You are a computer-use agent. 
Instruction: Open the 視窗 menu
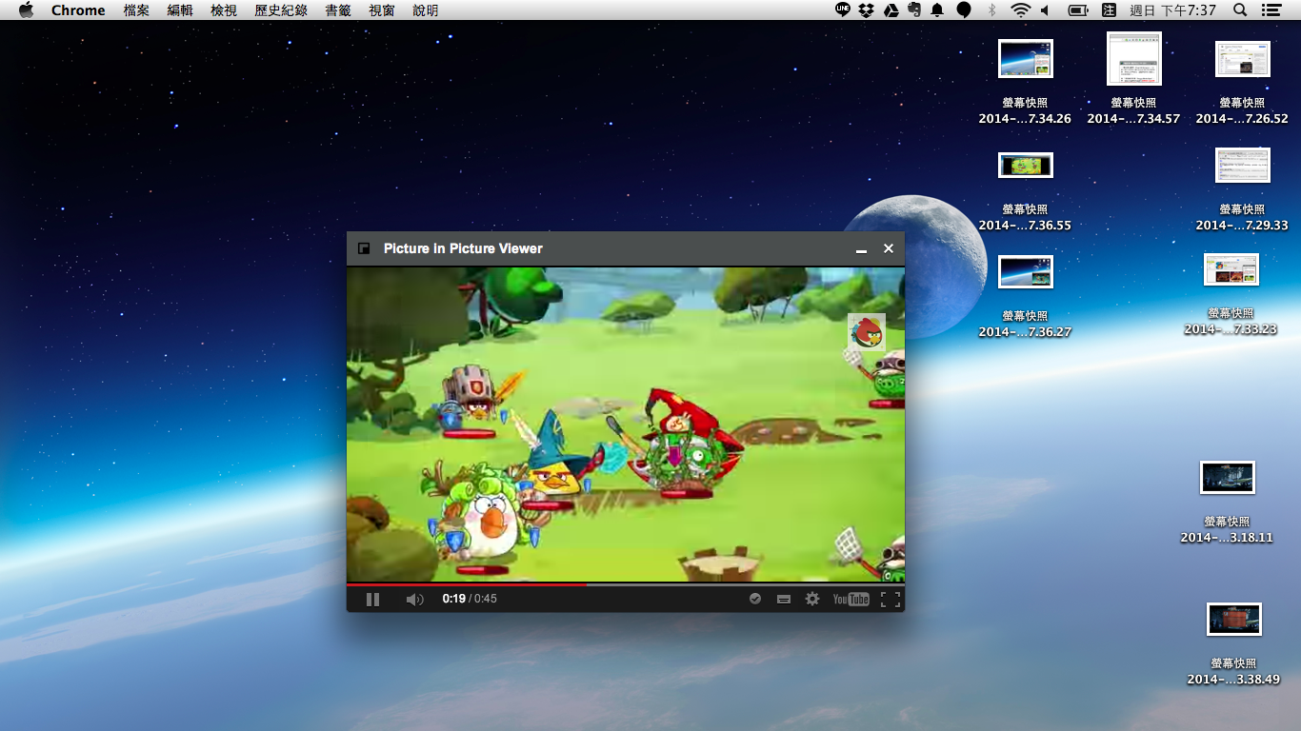382,10
